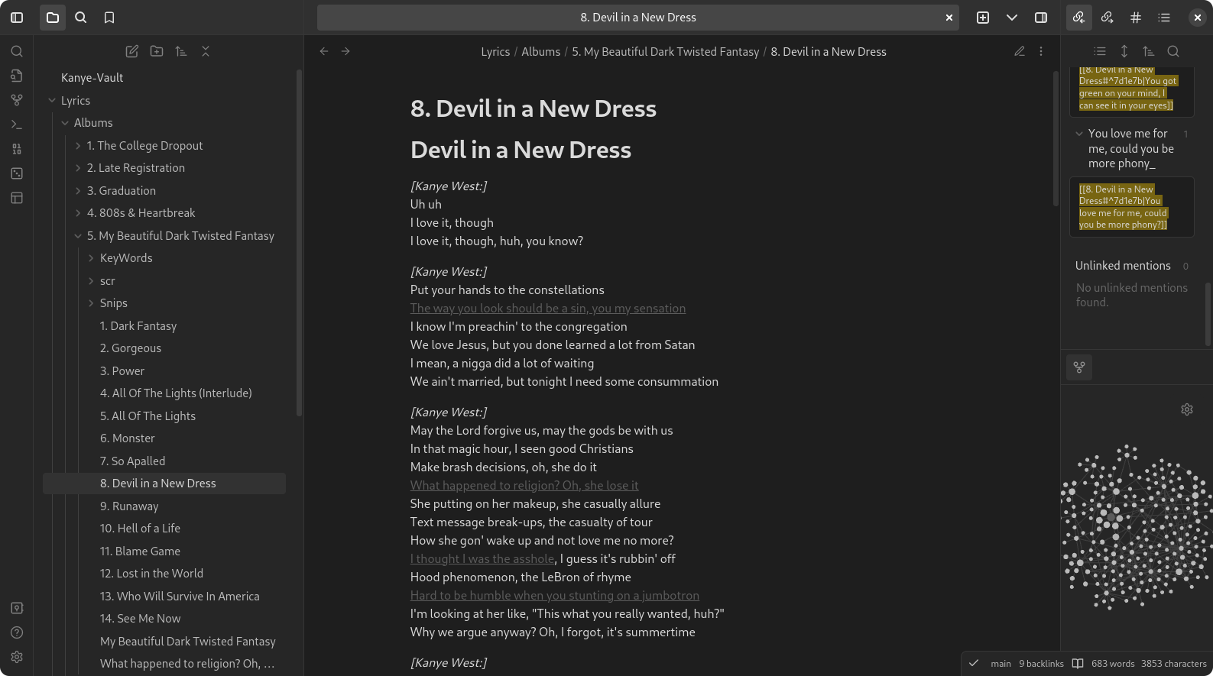Toggle the right sidebar
The image size is (1213, 676).
coord(1041,18)
